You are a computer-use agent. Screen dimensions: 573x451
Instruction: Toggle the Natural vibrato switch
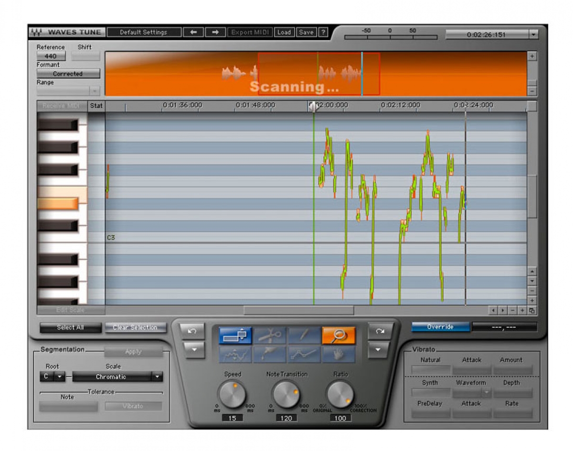[x=431, y=369]
